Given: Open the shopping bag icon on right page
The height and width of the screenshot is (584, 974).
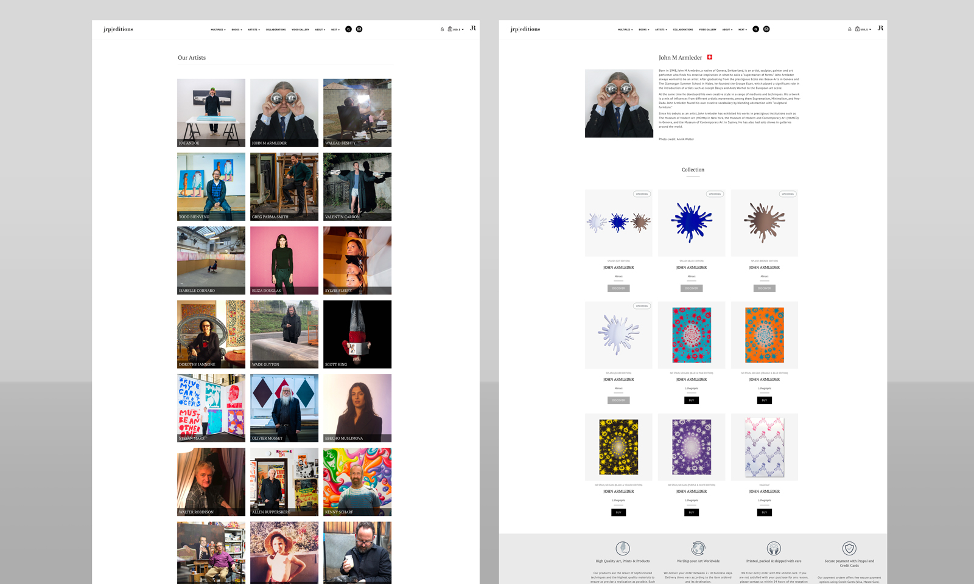Looking at the screenshot, I should click(x=857, y=29).
